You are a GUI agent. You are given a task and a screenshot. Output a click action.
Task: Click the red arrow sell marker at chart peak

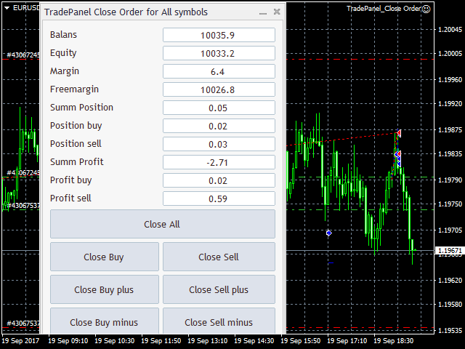point(398,132)
